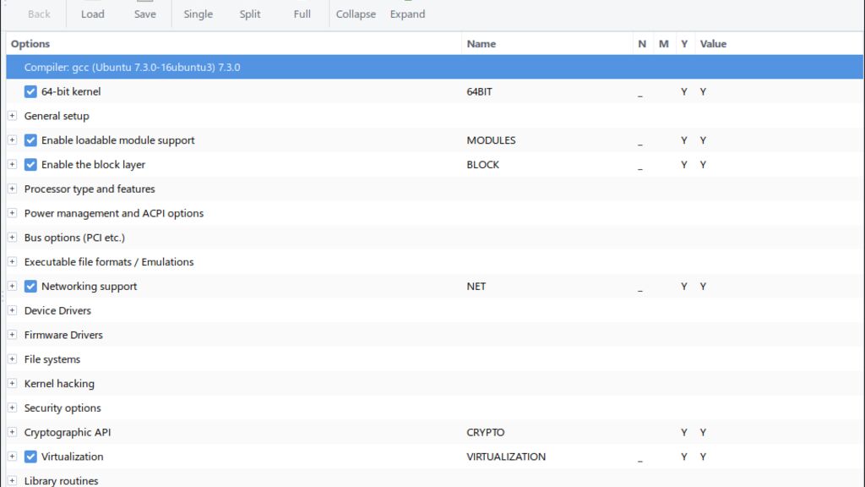Select the Security options label

click(x=63, y=408)
